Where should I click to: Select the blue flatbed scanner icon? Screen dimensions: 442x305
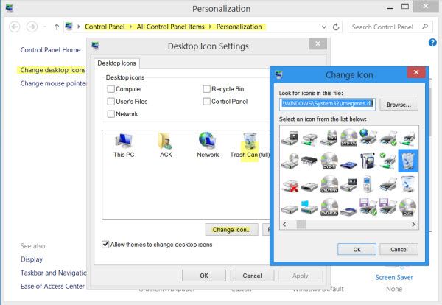[x=348, y=164]
